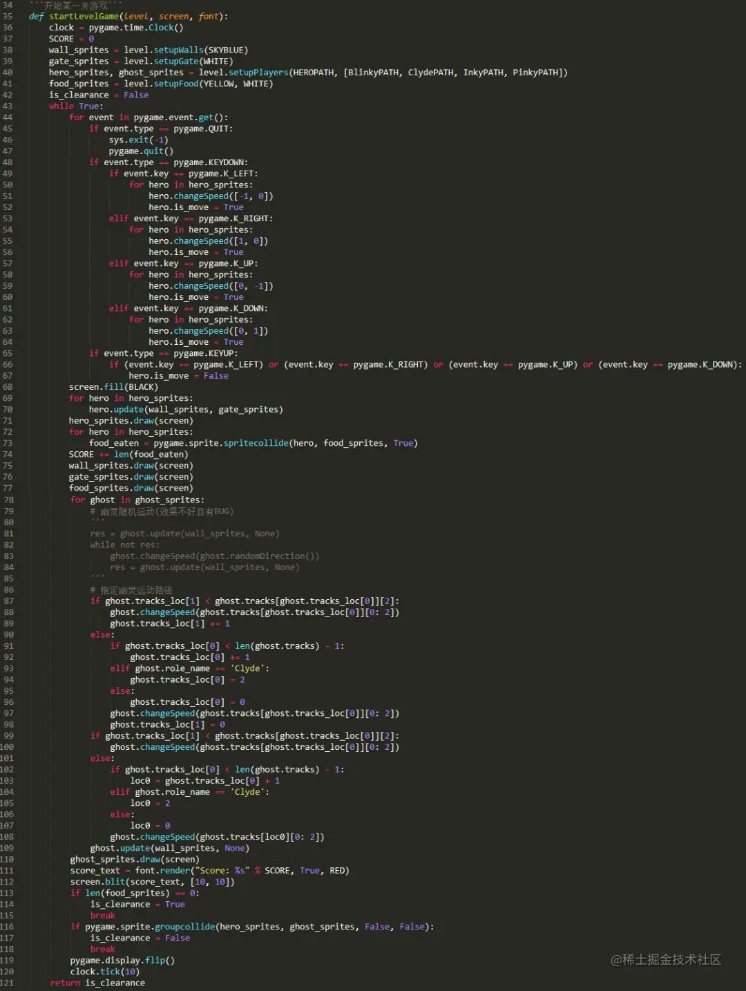The image size is (746, 991).
Task: Click the 'level.setupFood(YELLOW, WHITE)' line
Action: click(161, 84)
